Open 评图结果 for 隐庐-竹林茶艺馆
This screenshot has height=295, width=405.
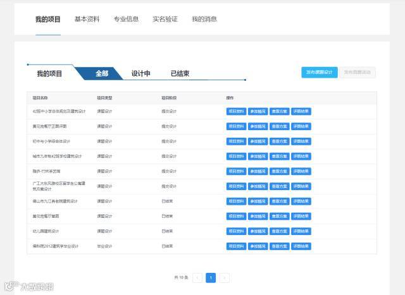click(x=301, y=171)
